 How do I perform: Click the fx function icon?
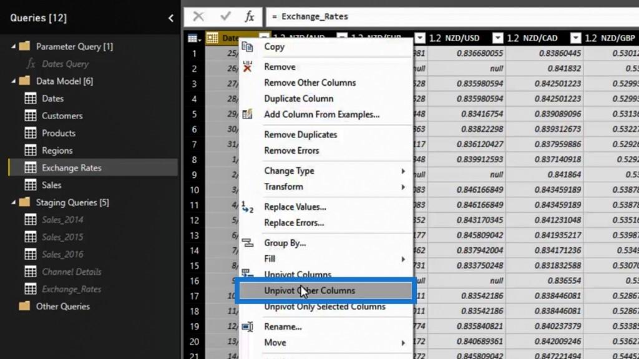(250, 16)
